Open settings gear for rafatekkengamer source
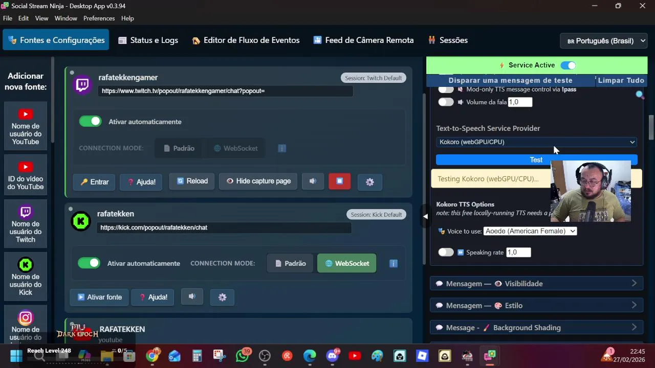The width and height of the screenshot is (655, 368). tap(370, 182)
